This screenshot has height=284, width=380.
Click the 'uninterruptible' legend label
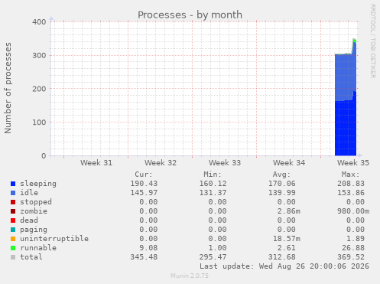coord(54,239)
